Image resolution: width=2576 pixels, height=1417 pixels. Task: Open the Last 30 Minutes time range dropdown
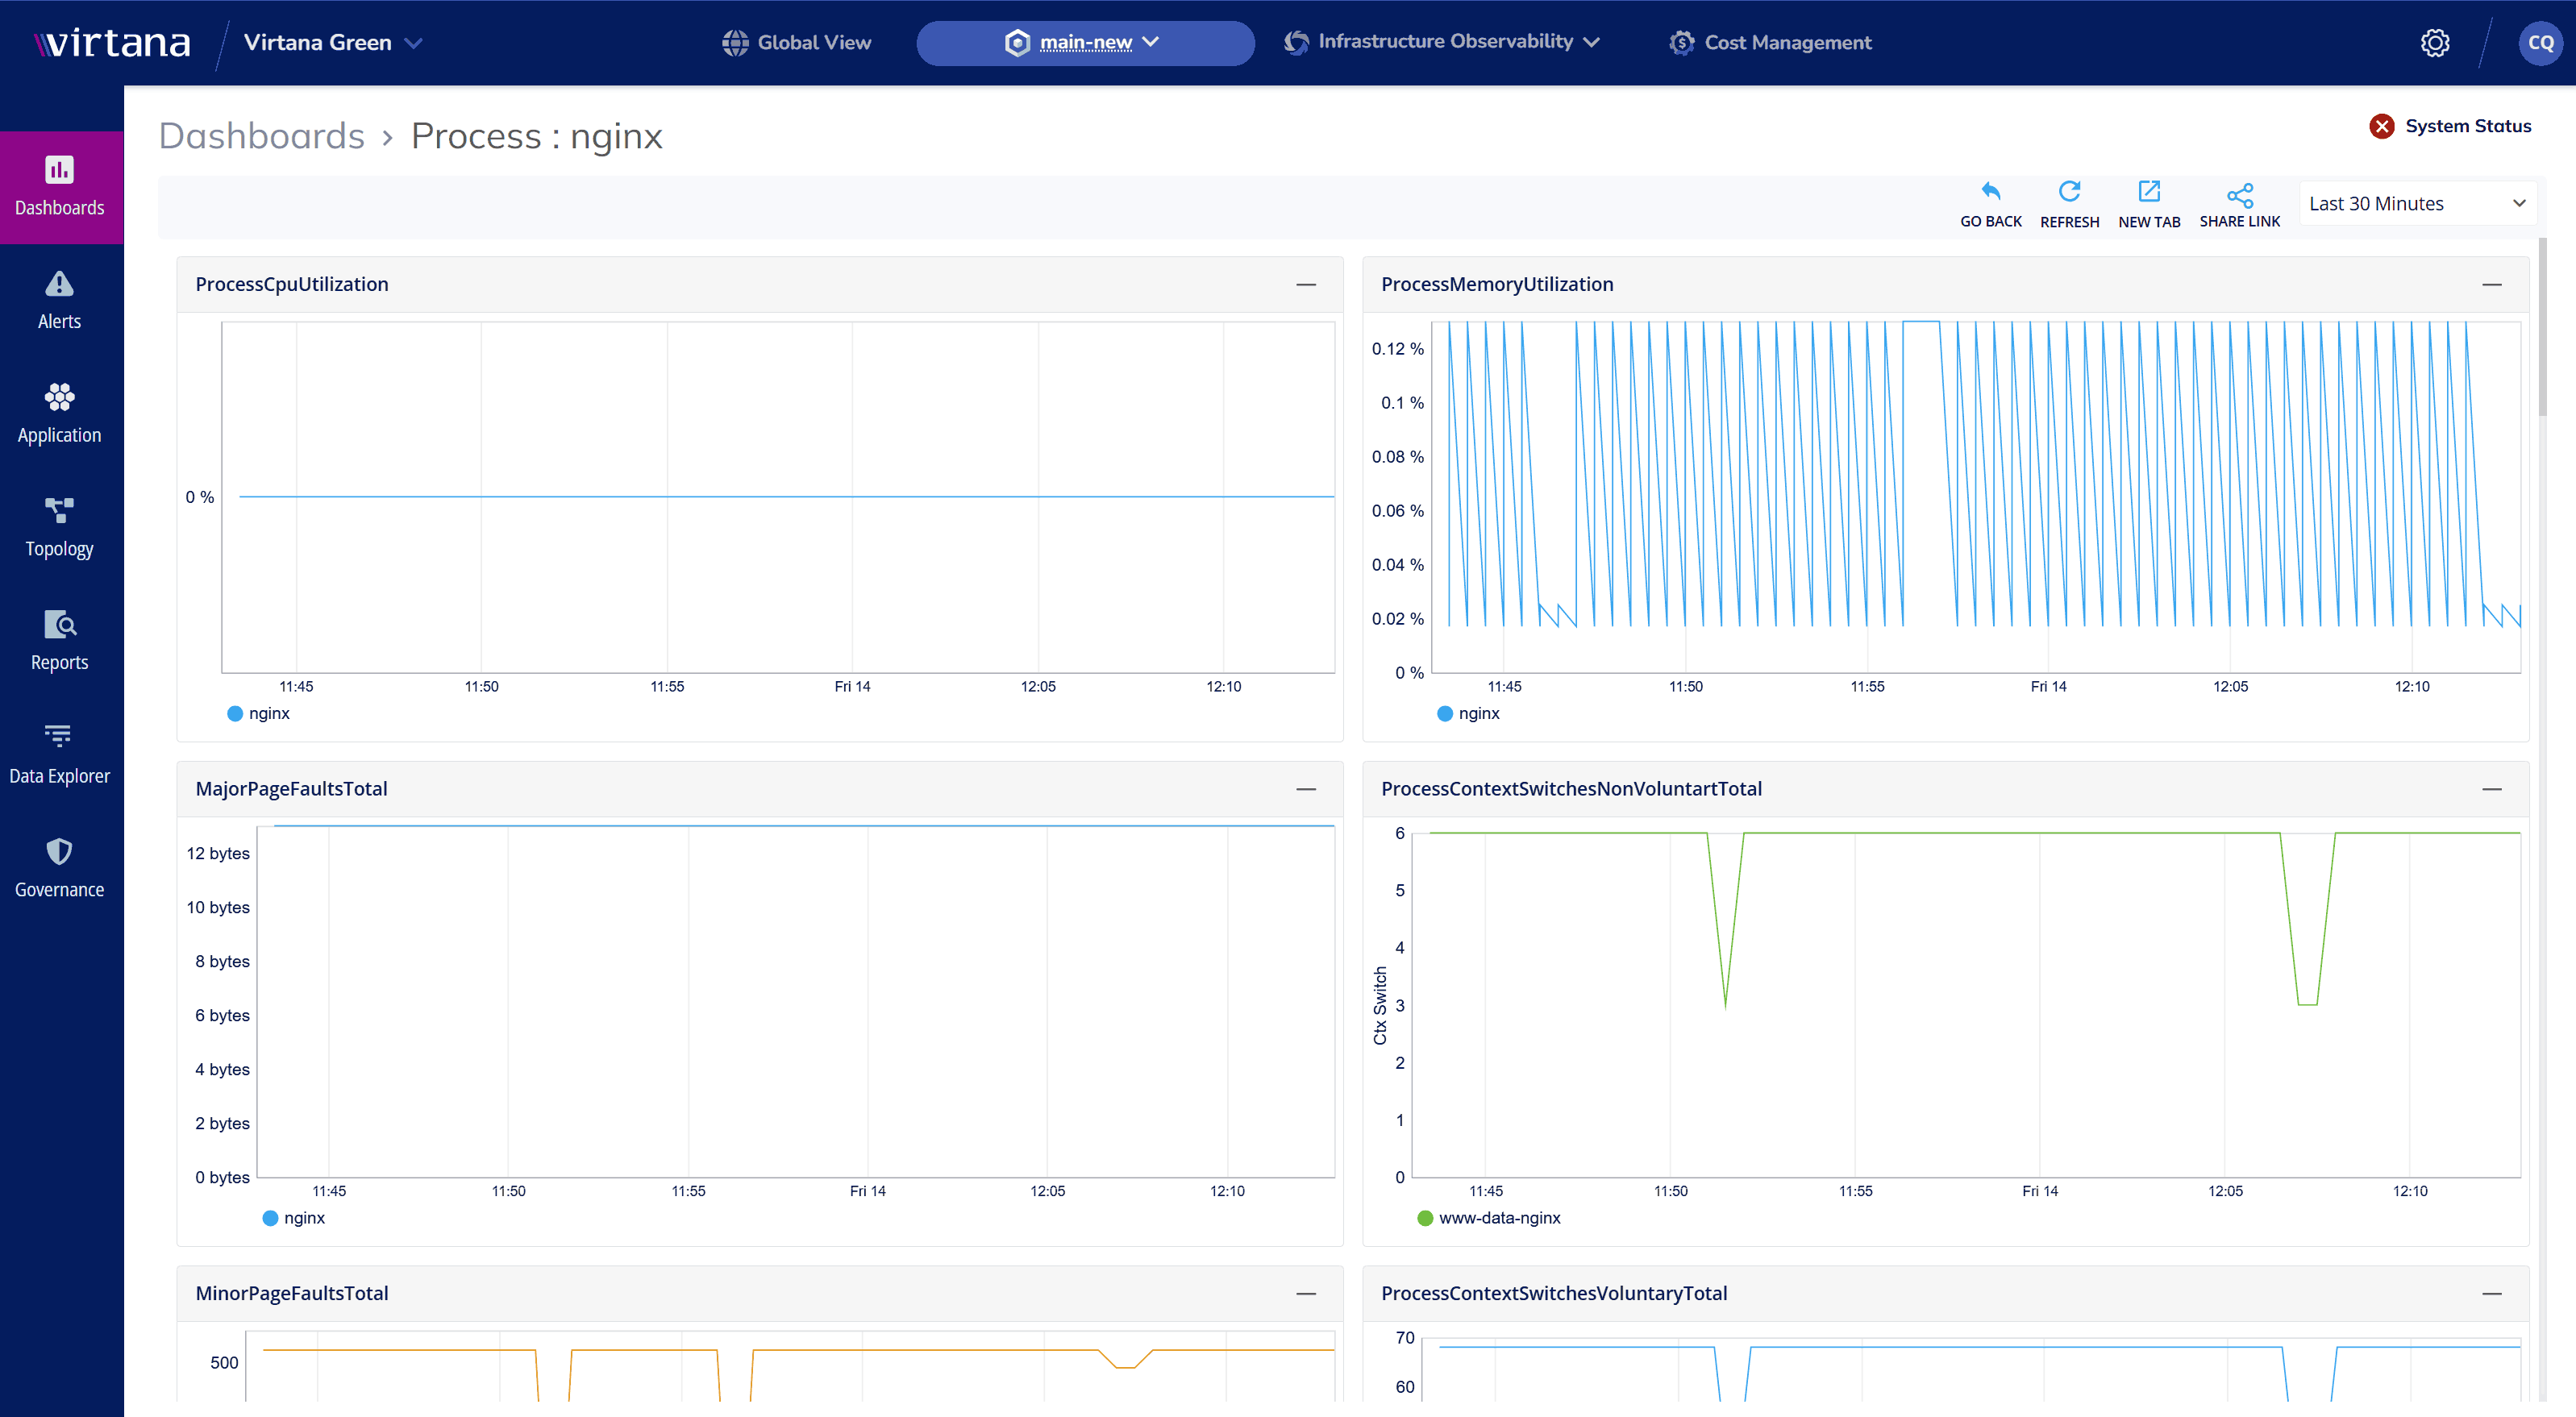coord(2418,203)
